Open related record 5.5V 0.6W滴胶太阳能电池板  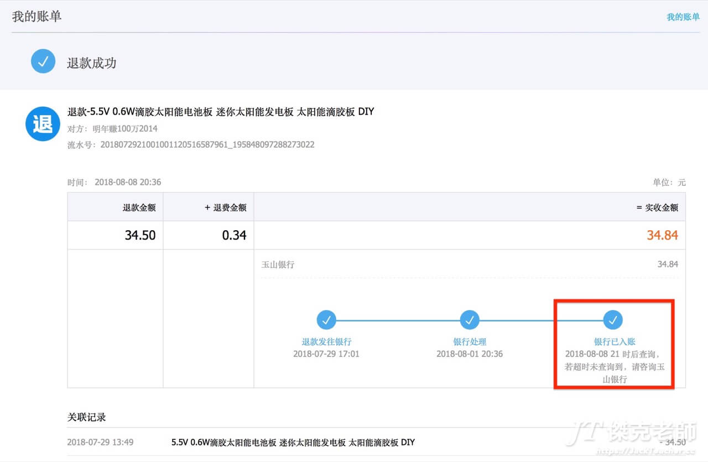[293, 443]
